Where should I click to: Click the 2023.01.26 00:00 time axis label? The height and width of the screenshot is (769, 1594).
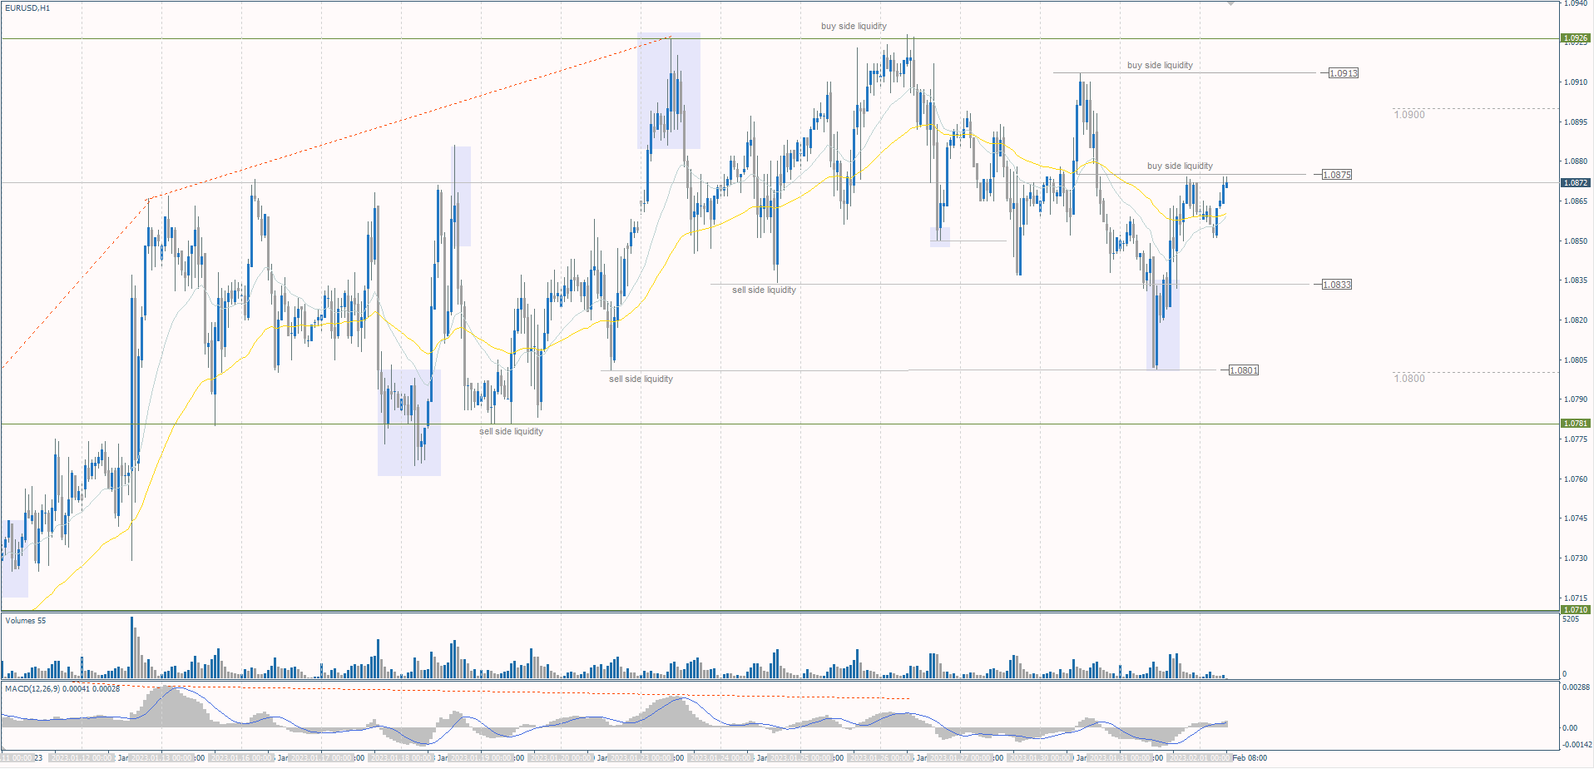click(x=880, y=758)
